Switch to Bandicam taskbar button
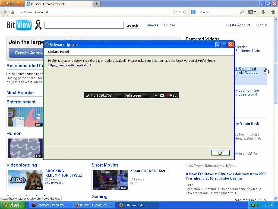Image resolution: width=278 pixels, height=209 pixels. (x=50, y=205)
